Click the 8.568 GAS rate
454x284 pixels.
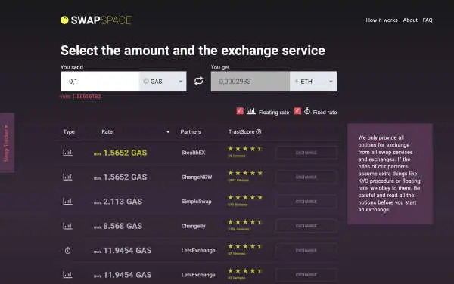tap(123, 226)
